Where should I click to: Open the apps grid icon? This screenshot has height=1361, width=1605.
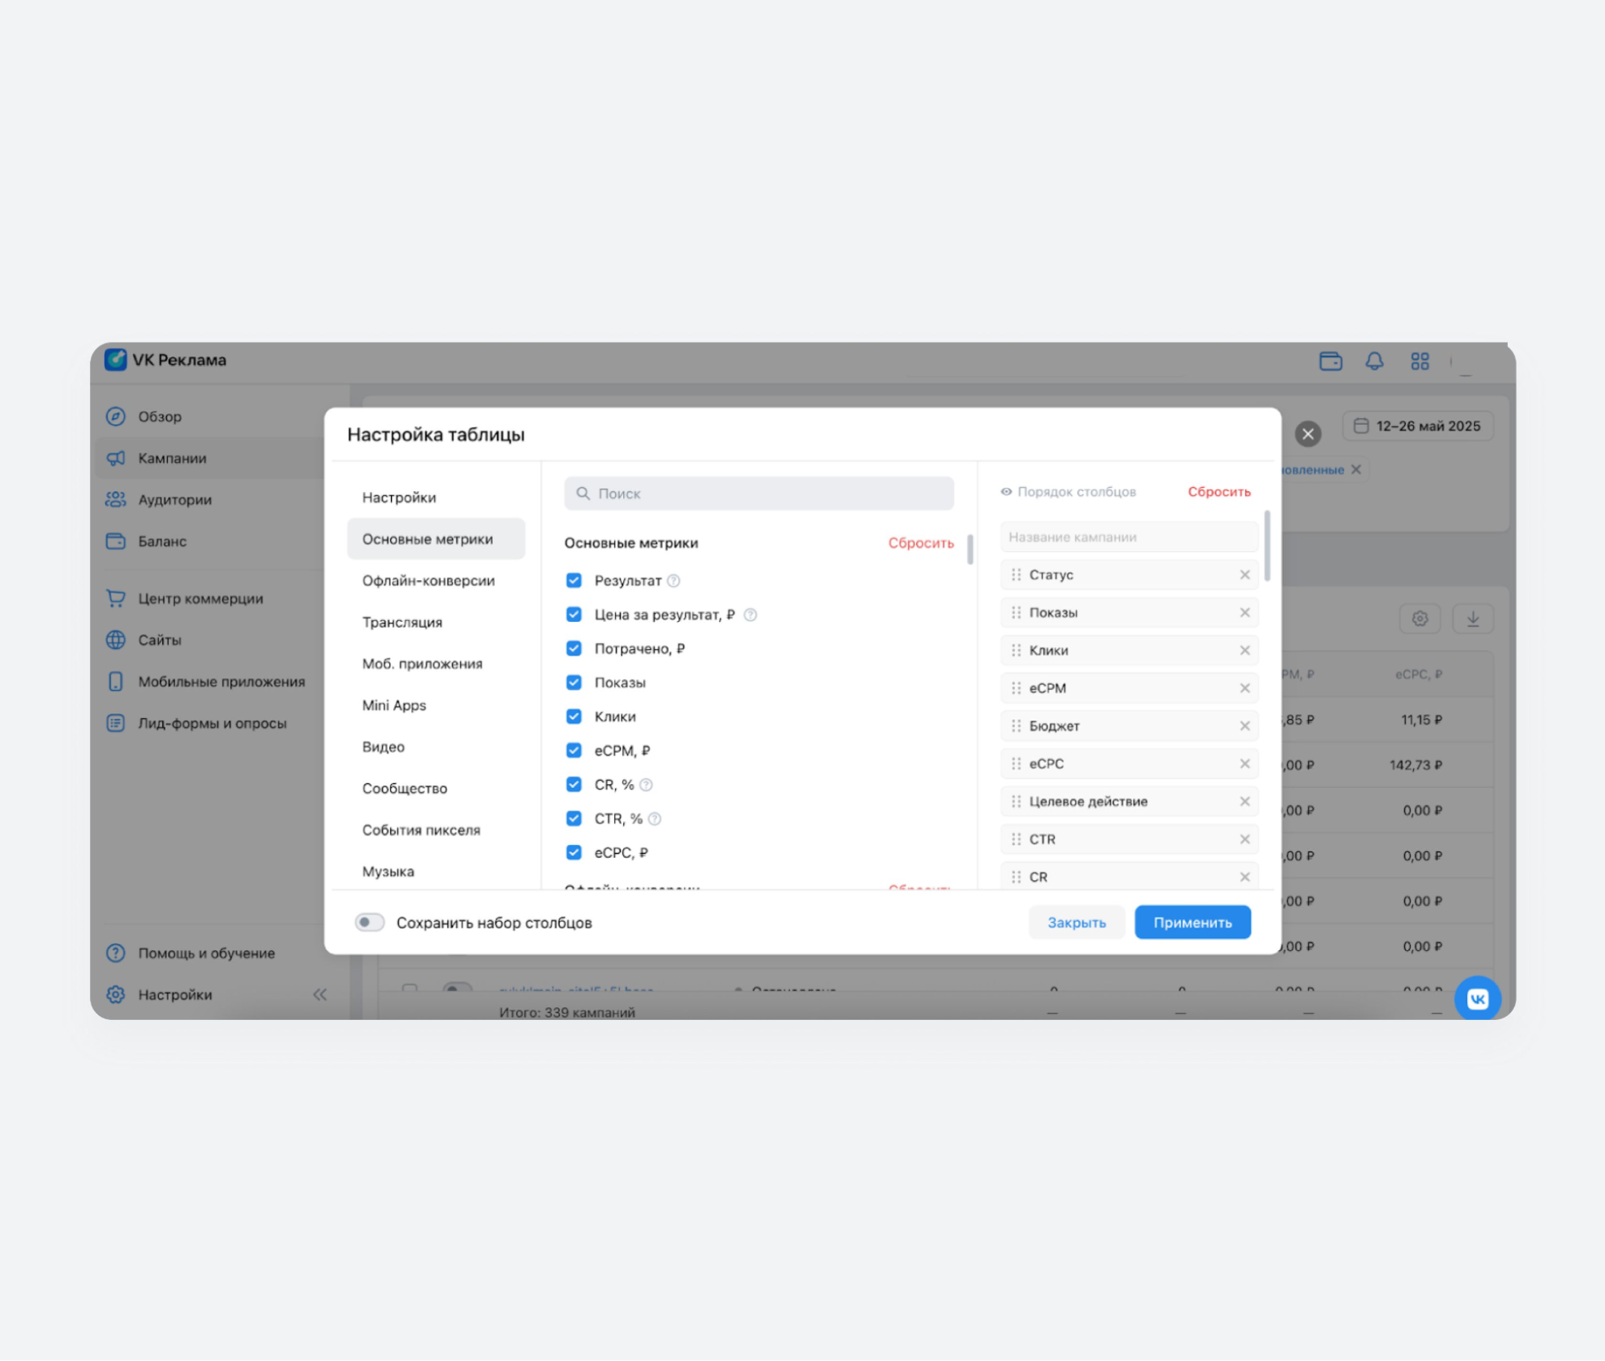click(1420, 361)
